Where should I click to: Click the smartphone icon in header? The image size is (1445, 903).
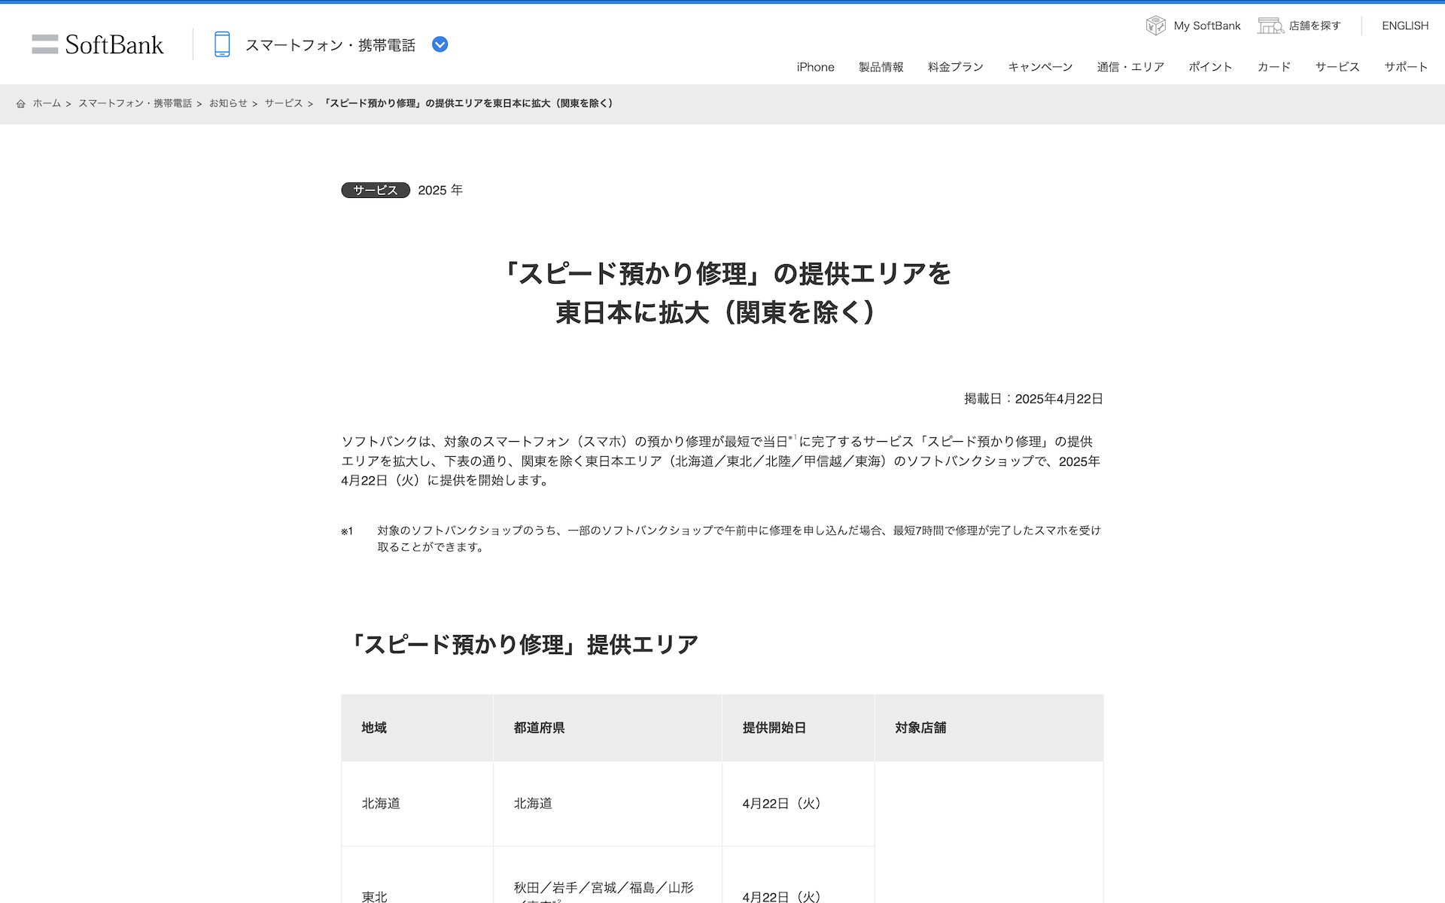[221, 44]
